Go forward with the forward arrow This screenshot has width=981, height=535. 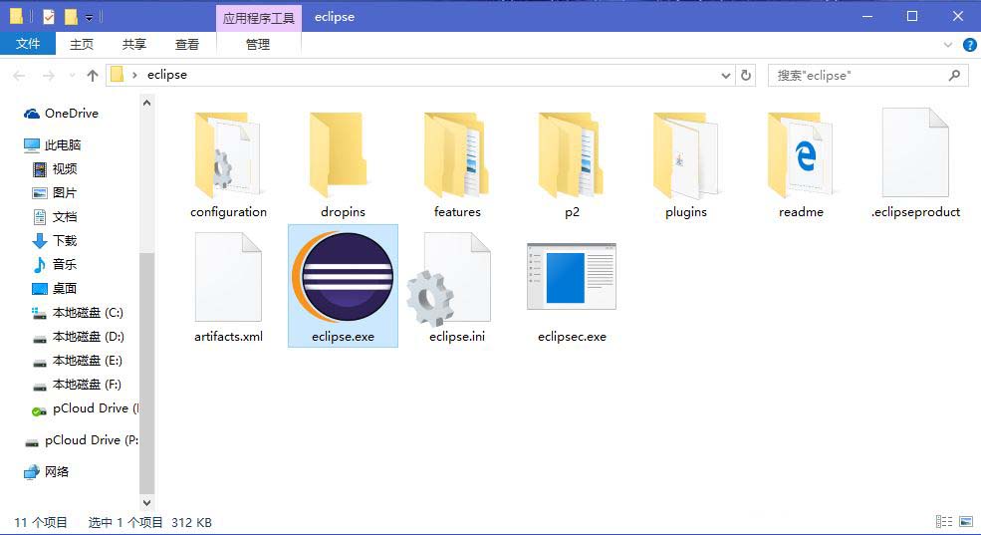(48, 76)
